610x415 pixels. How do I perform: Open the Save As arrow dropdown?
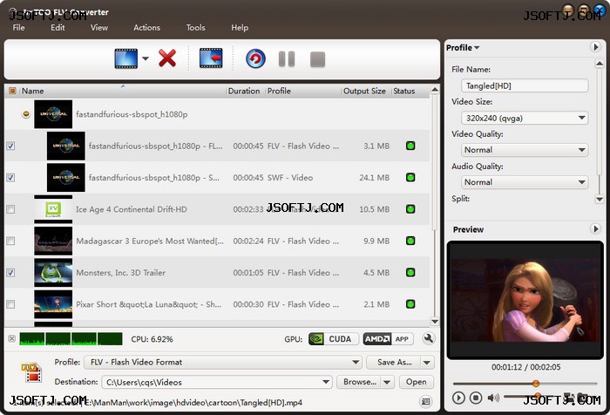click(427, 363)
